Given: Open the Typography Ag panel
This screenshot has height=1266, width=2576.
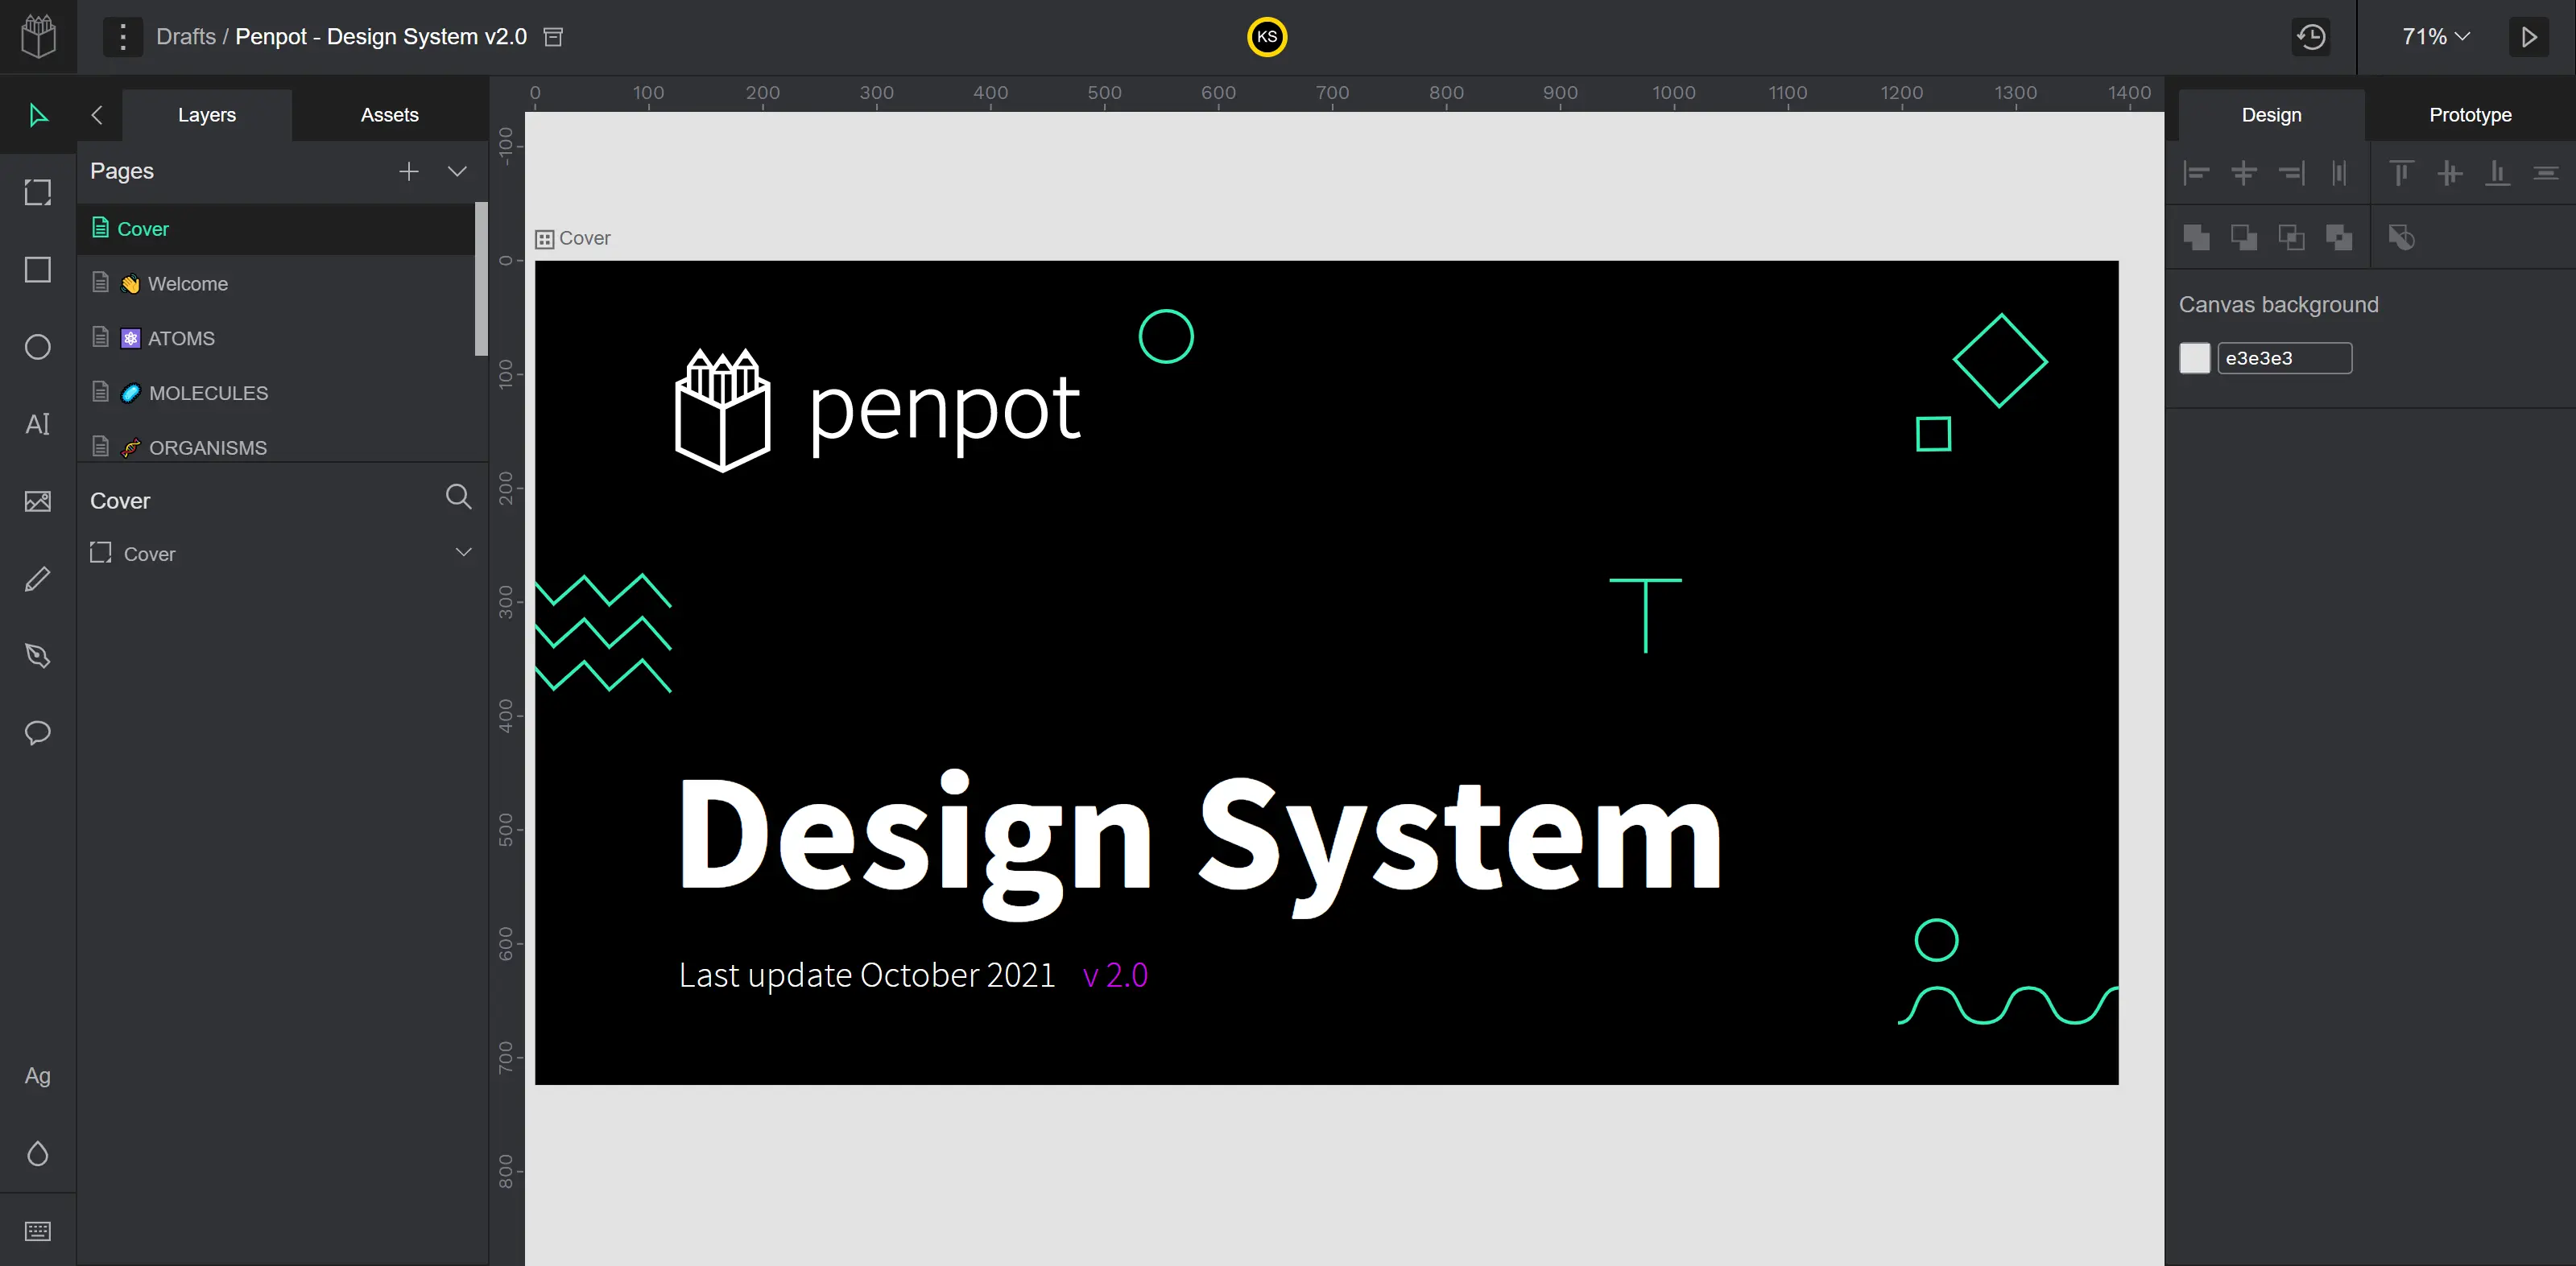Looking at the screenshot, I should pos(38,1076).
